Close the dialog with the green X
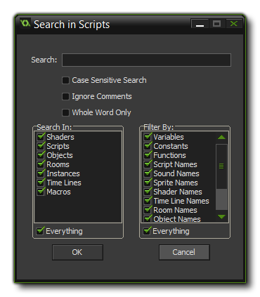 coord(233,24)
